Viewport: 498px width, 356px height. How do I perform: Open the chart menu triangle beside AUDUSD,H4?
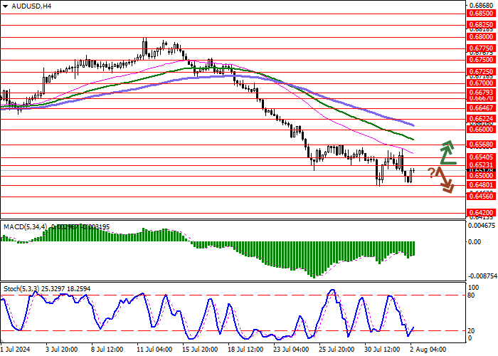(x=6, y=6)
